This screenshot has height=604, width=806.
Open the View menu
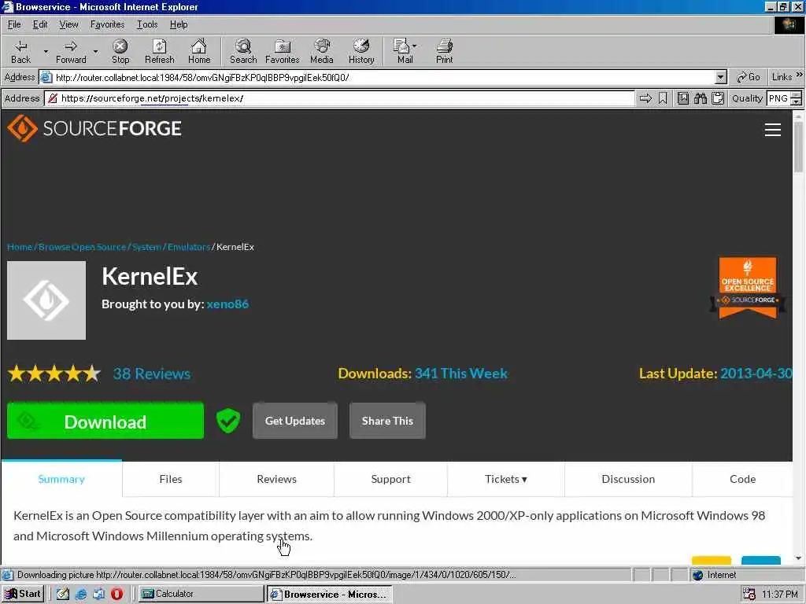pyautogui.click(x=68, y=24)
